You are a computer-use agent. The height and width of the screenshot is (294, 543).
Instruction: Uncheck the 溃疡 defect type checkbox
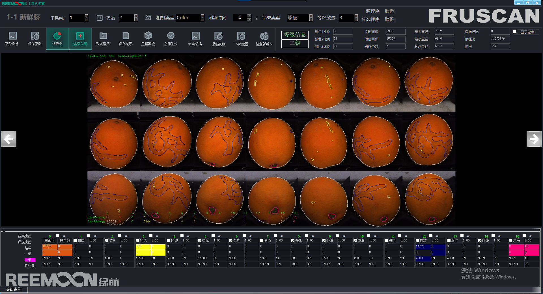point(106,241)
